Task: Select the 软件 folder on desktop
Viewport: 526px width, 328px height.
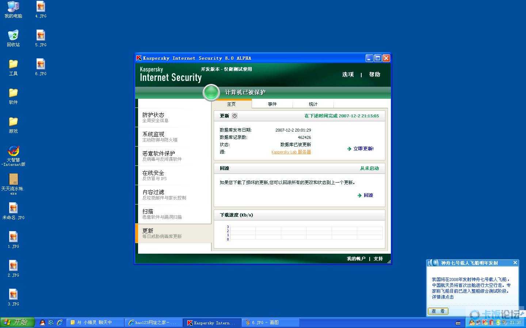Action: tap(13, 96)
